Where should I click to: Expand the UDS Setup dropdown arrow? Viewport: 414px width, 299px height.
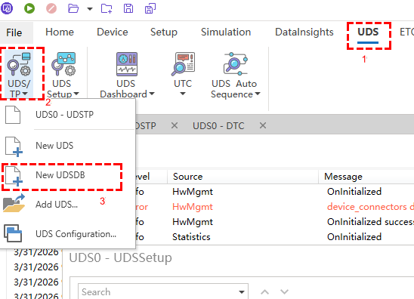[76, 94]
